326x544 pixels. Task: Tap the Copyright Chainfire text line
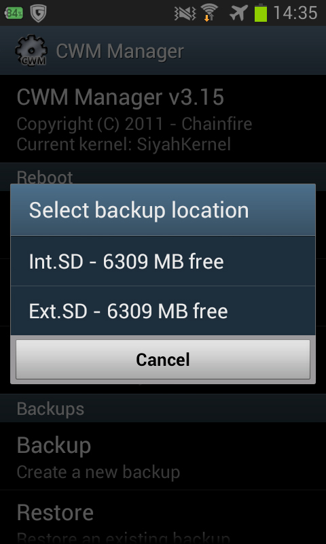pyautogui.click(x=134, y=124)
